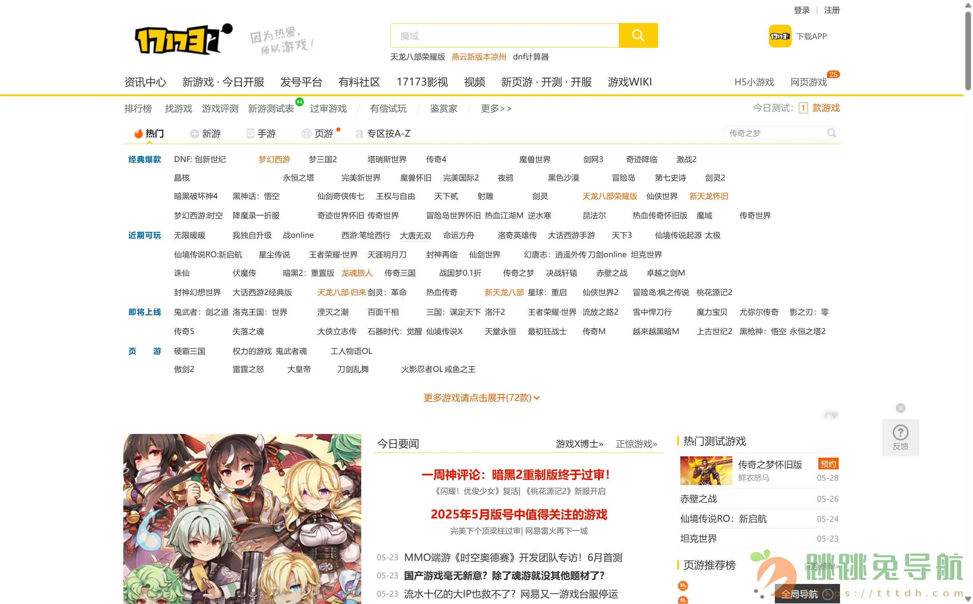Open game 火影忍者OL
Image resolution: width=973 pixels, height=604 pixels.
[422, 369]
